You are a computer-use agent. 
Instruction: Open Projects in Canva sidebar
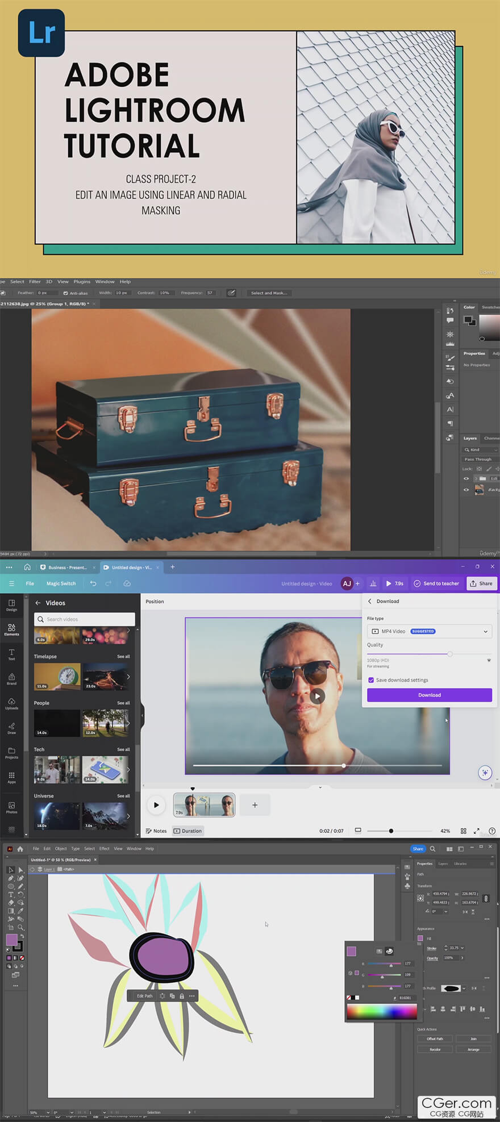click(x=11, y=753)
